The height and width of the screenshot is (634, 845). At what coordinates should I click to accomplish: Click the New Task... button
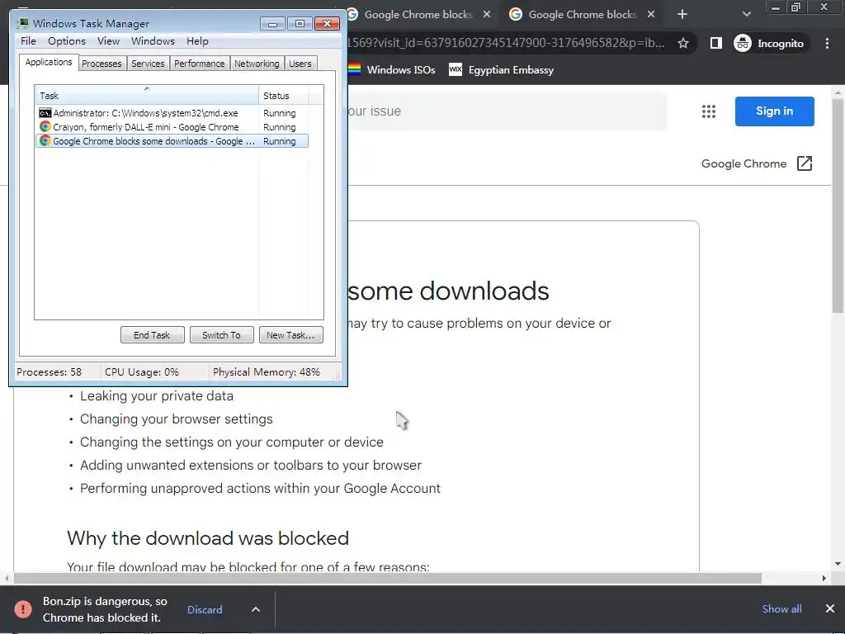(x=290, y=335)
